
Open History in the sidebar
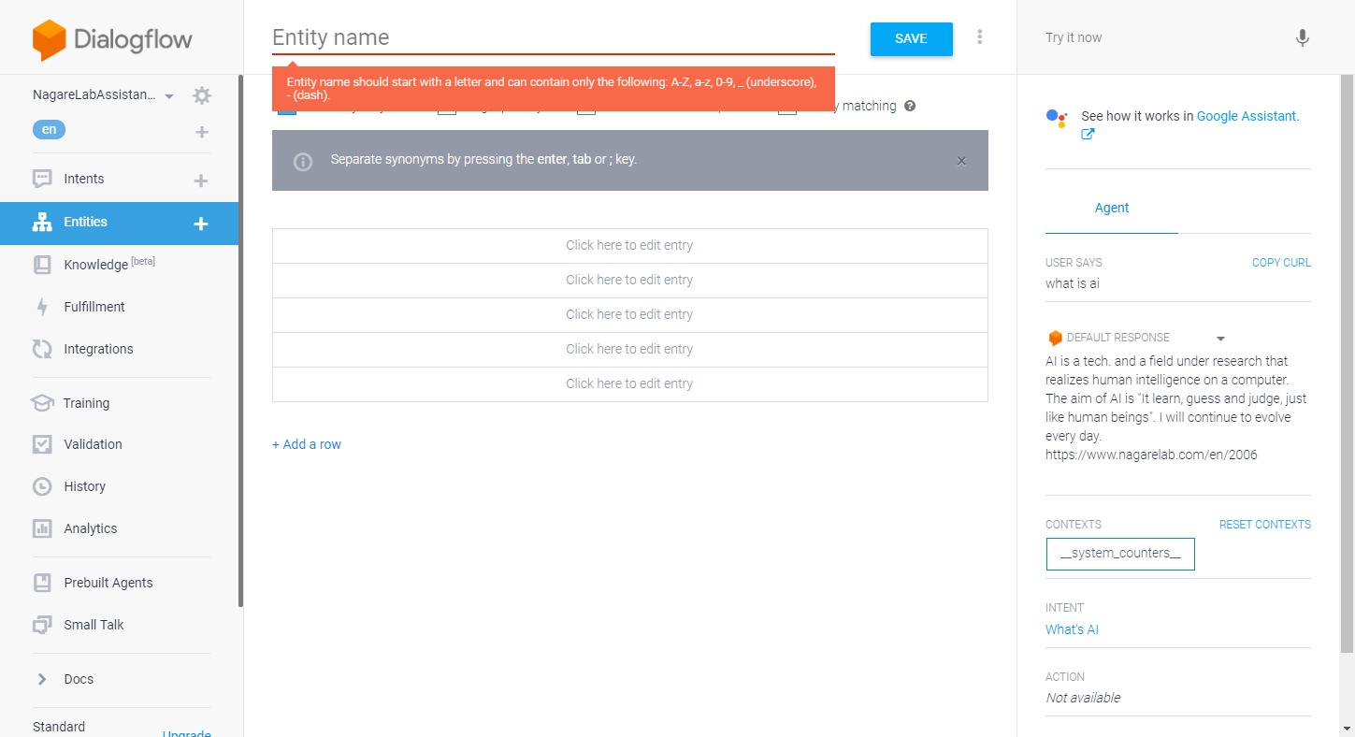click(x=84, y=486)
